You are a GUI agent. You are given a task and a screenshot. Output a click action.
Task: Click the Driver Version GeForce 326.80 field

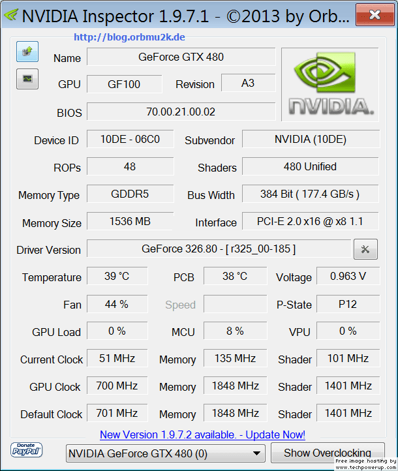point(219,249)
